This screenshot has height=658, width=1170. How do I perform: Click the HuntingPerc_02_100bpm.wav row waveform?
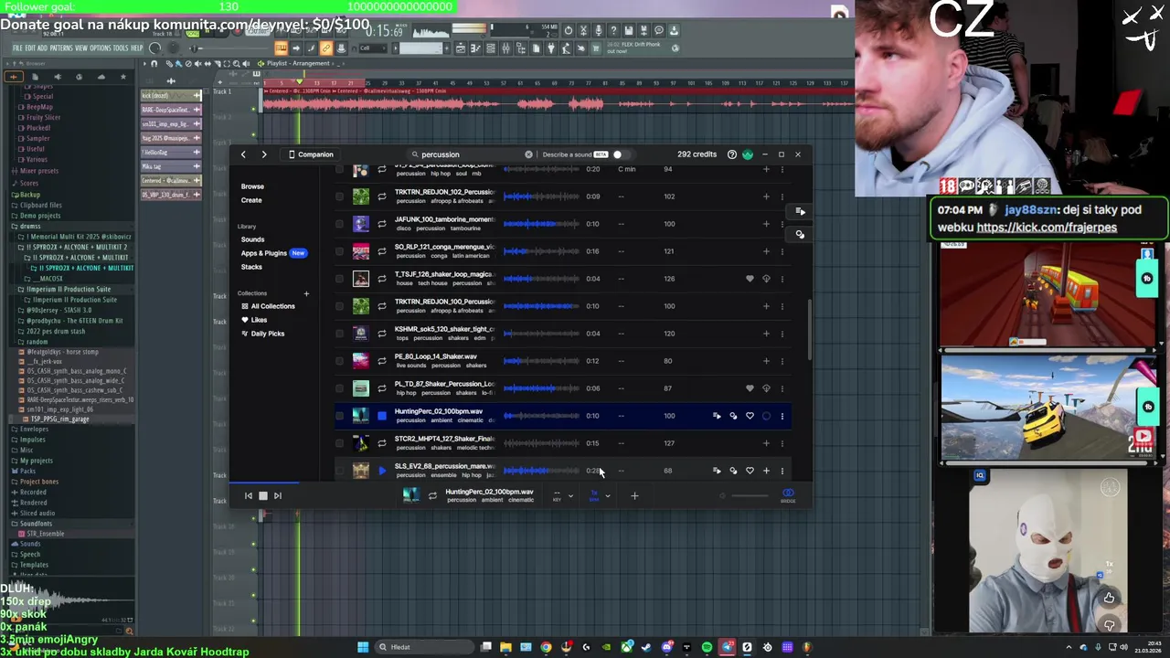pyautogui.click(x=541, y=416)
